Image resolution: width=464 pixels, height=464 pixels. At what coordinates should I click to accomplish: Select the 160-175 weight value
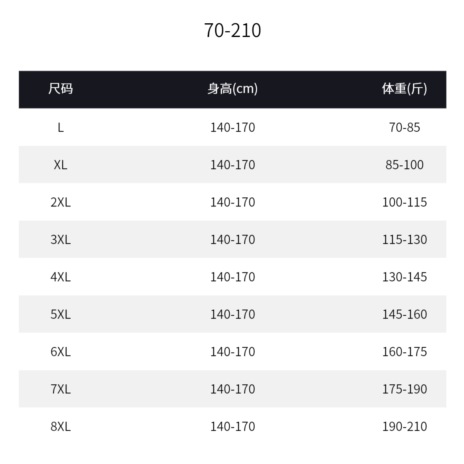click(x=404, y=351)
